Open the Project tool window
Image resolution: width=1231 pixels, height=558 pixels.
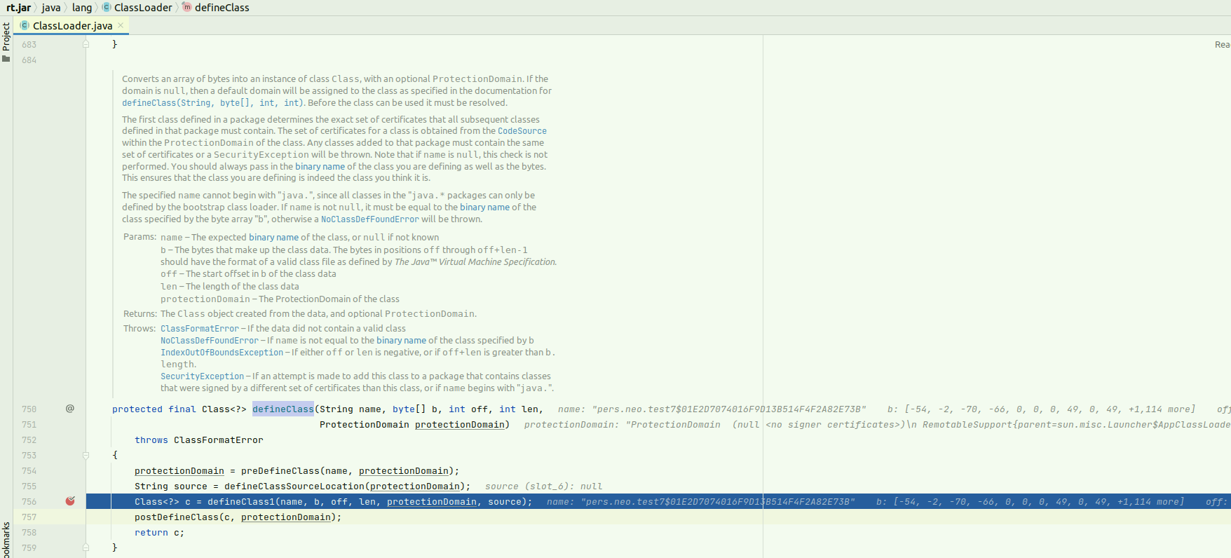[6, 36]
